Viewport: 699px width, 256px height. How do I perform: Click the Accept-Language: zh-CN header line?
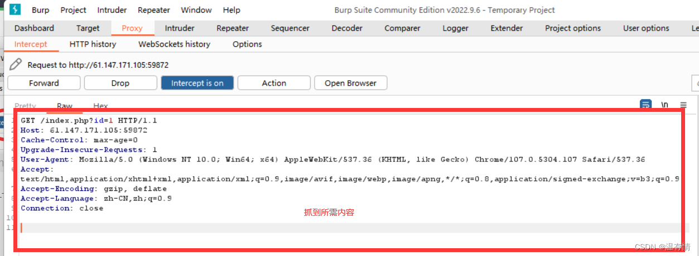click(96, 199)
